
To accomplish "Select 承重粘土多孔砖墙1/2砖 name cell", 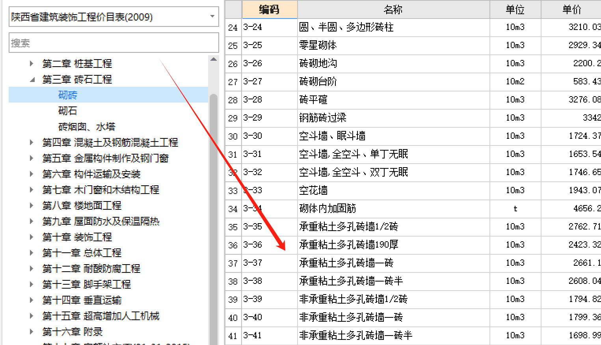I will click(x=393, y=227).
